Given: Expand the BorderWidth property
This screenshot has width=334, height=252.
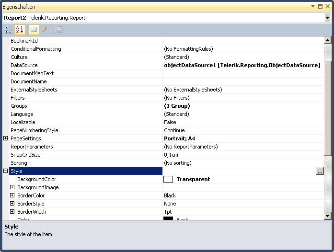Looking at the screenshot, I should pos(12,212).
